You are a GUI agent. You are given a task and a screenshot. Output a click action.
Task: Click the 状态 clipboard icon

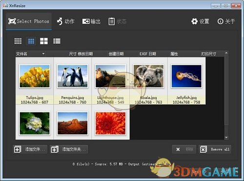(x=111, y=21)
